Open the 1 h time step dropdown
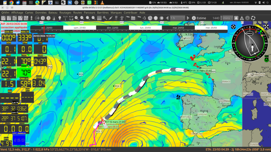271x152 pixels. pos(178,18)
